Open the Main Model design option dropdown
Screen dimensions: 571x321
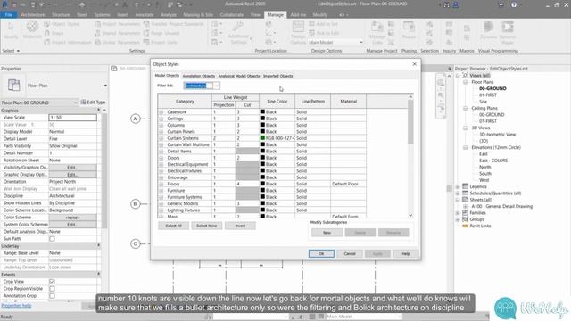[x=361, y=42]
